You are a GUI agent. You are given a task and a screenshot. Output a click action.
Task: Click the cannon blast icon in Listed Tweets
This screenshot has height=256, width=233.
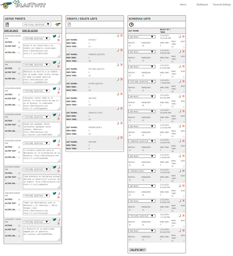click(x=57, y=24)
